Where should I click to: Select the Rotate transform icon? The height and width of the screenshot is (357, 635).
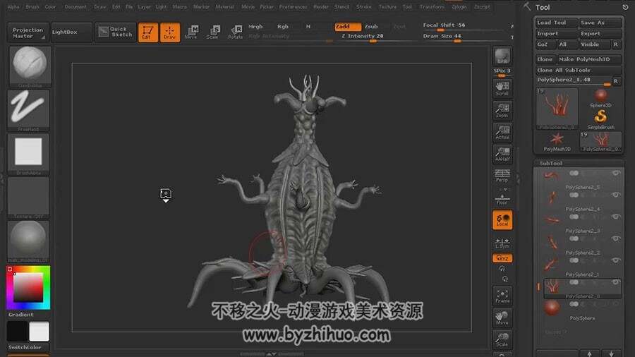[235, 32]
